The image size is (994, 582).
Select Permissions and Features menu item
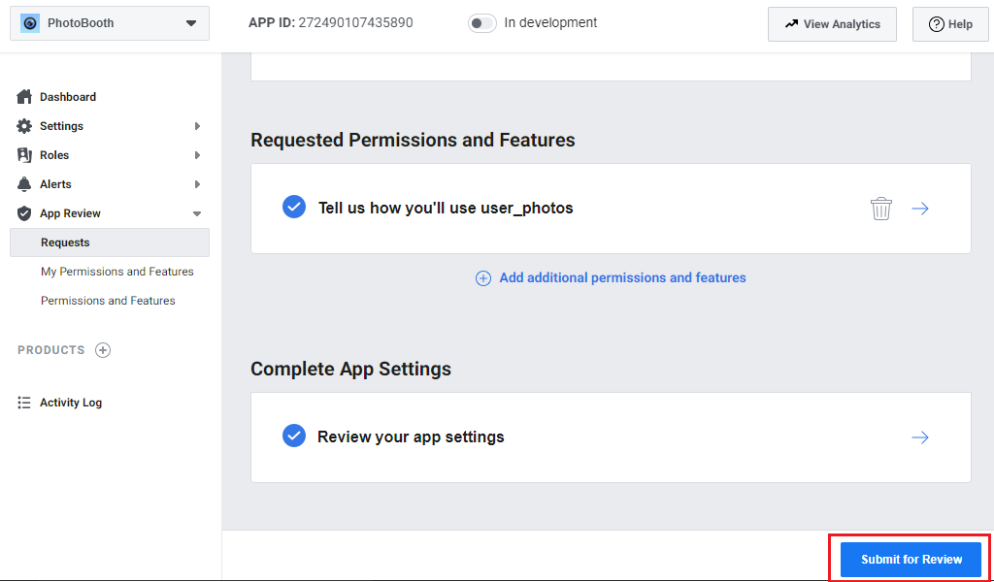pos(108,301)
